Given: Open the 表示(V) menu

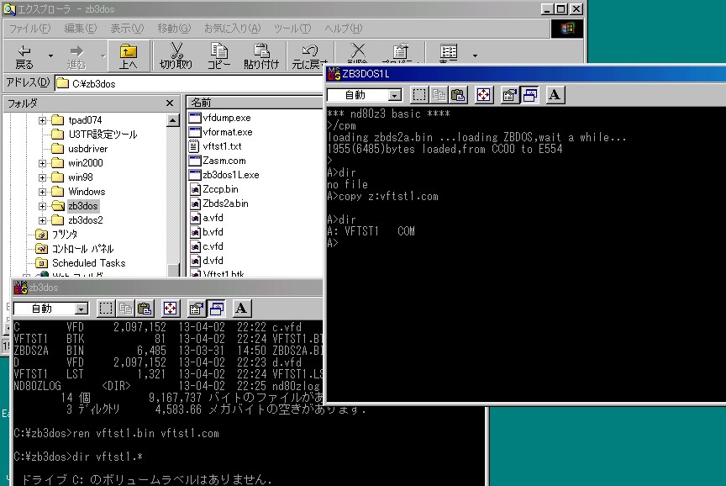Looking at the screenshot, I should tap(127, 29).
